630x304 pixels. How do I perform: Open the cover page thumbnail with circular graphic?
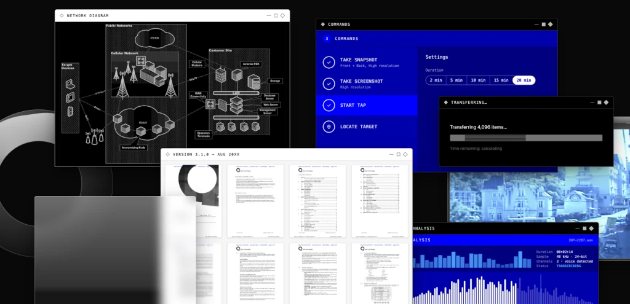tap(193, 201)
